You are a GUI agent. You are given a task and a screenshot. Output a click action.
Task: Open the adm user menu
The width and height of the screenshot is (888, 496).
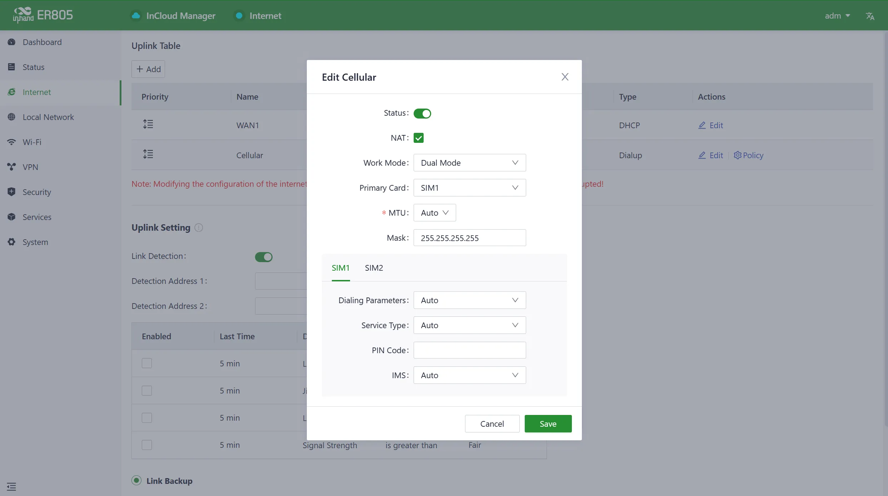(x=837, y=16)
